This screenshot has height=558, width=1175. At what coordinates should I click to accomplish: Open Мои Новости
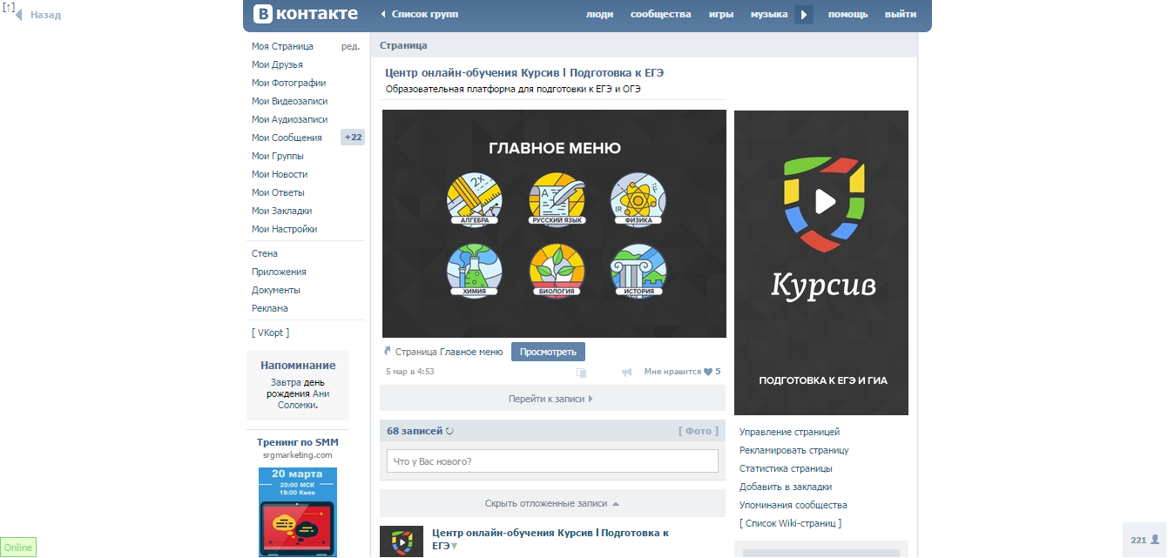pyautogui.click(x=280, y=174)
